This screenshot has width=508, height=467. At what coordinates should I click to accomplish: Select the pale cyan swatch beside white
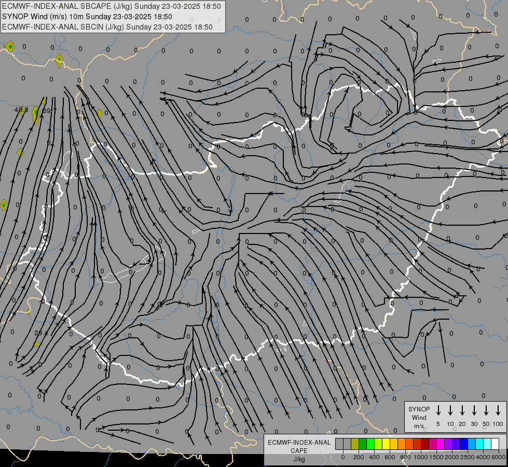(487, 444)
